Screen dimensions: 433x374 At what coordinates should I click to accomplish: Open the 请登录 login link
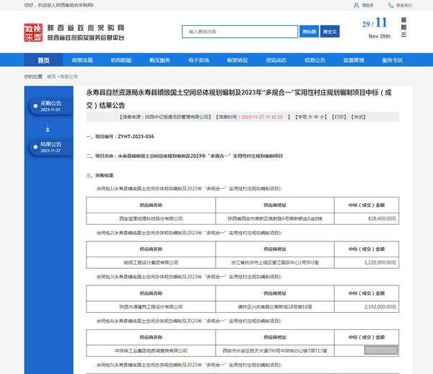367,5
